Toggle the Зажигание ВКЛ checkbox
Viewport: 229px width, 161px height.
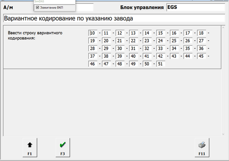pos(38,8)
